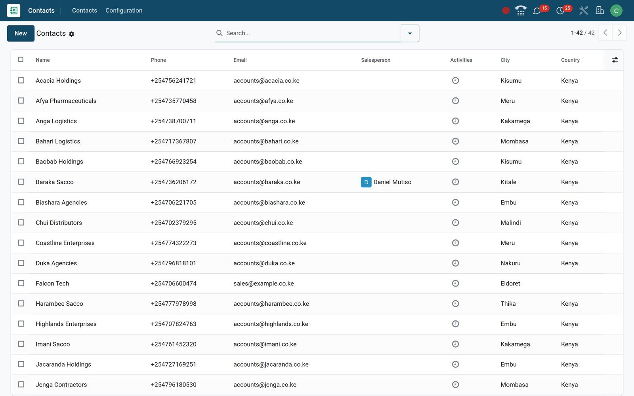The height and width of the screenshot is (396, 634).
Task: Click activity clock for Baraka Sacco
Action: tap(455, 182)
